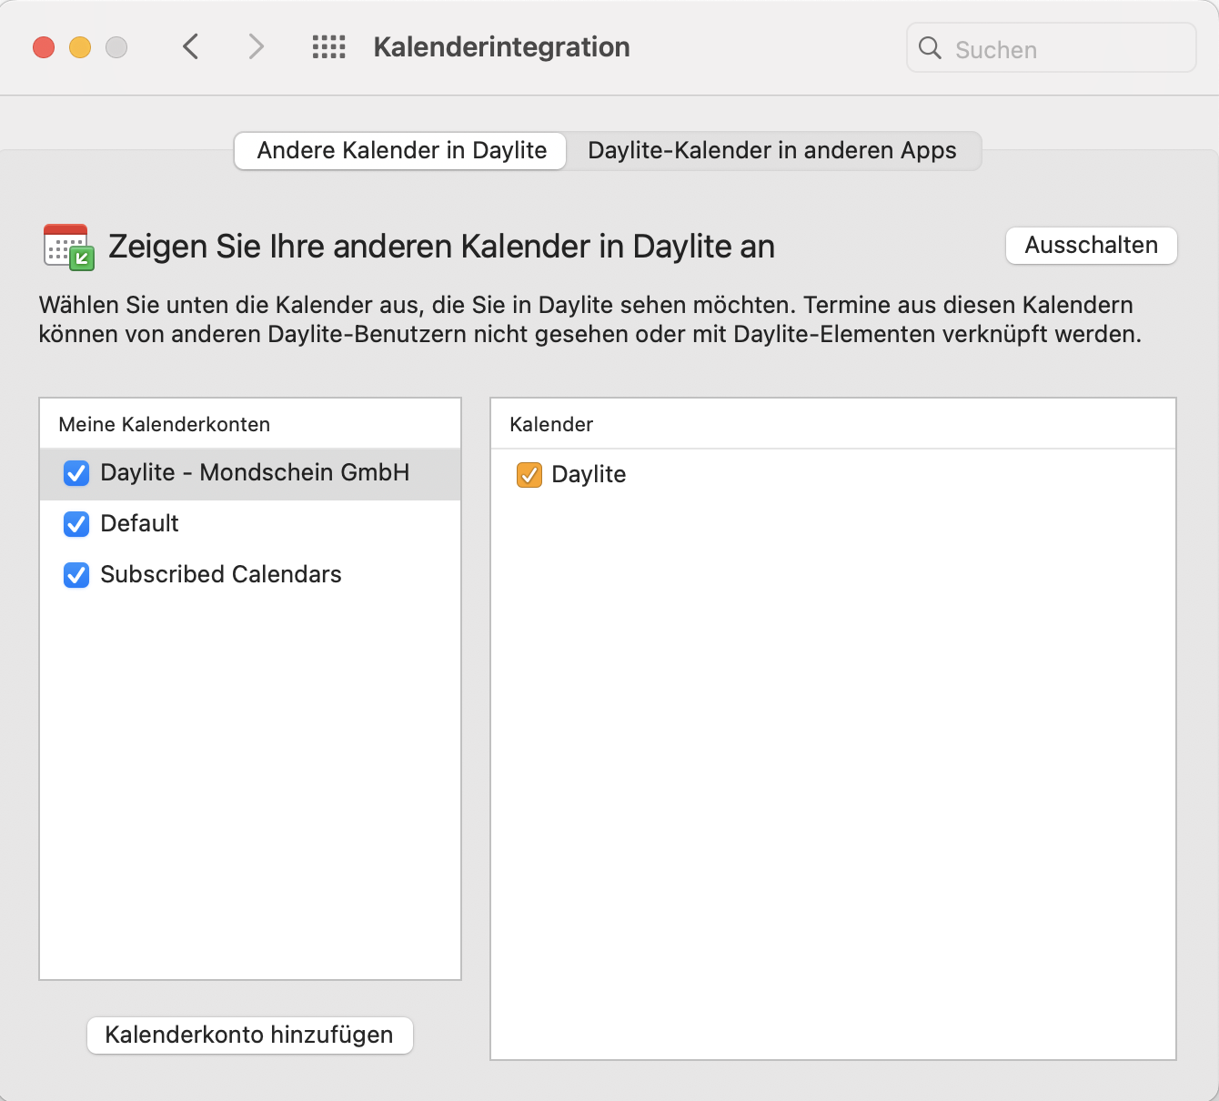1219x1101 pixels.
Task: Toggle the Default account checkbox
Action: pos(76,524)
